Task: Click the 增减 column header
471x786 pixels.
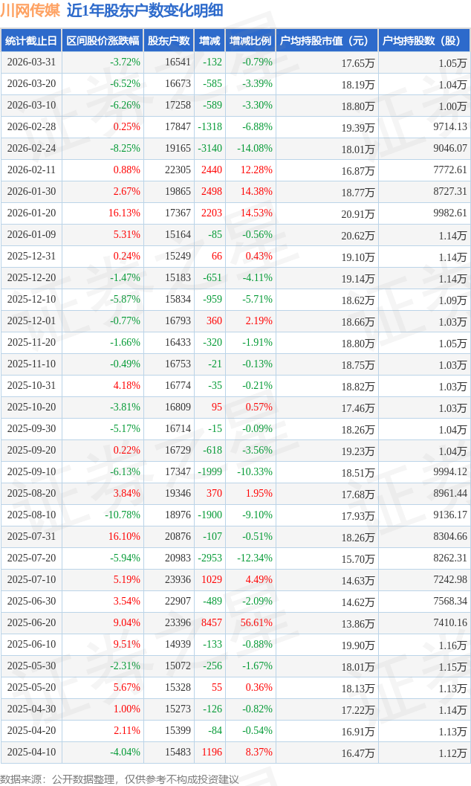Action: point(210,41)
